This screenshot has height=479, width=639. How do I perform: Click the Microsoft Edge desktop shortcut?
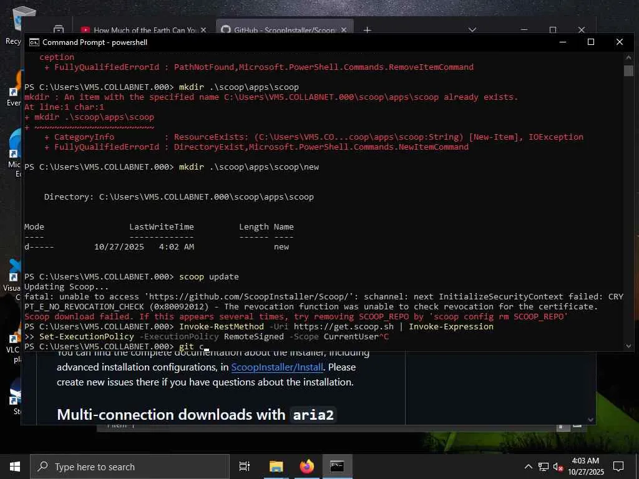[14, 153]
